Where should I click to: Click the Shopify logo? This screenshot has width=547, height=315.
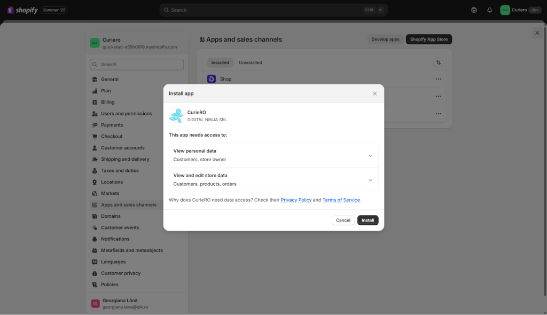pos(22,10)
